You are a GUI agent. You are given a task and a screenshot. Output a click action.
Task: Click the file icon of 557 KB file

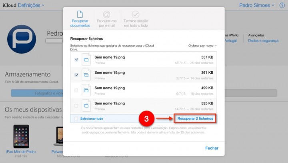tap(86, 59)
